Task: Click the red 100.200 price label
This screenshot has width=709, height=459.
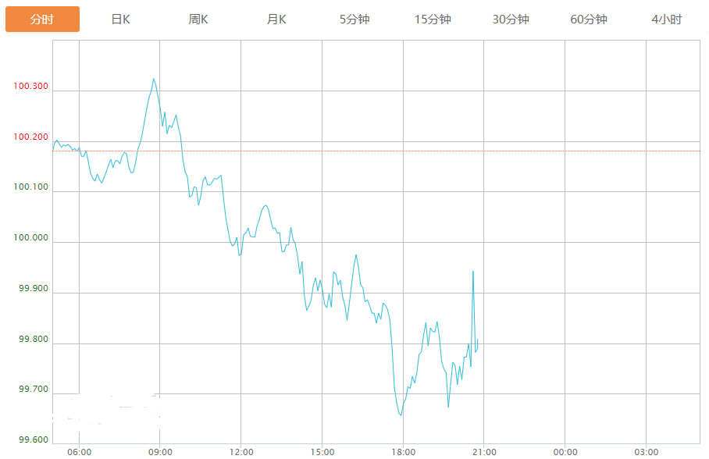Action: click(31, 137)
